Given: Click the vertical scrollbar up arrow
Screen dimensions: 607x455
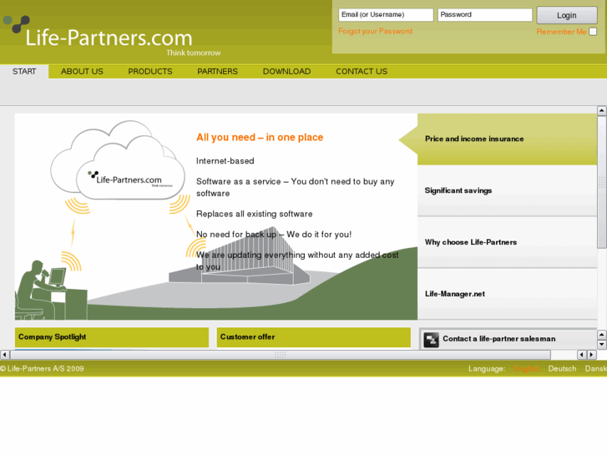Looking at the screenshot, I should [x=601, y=111].
